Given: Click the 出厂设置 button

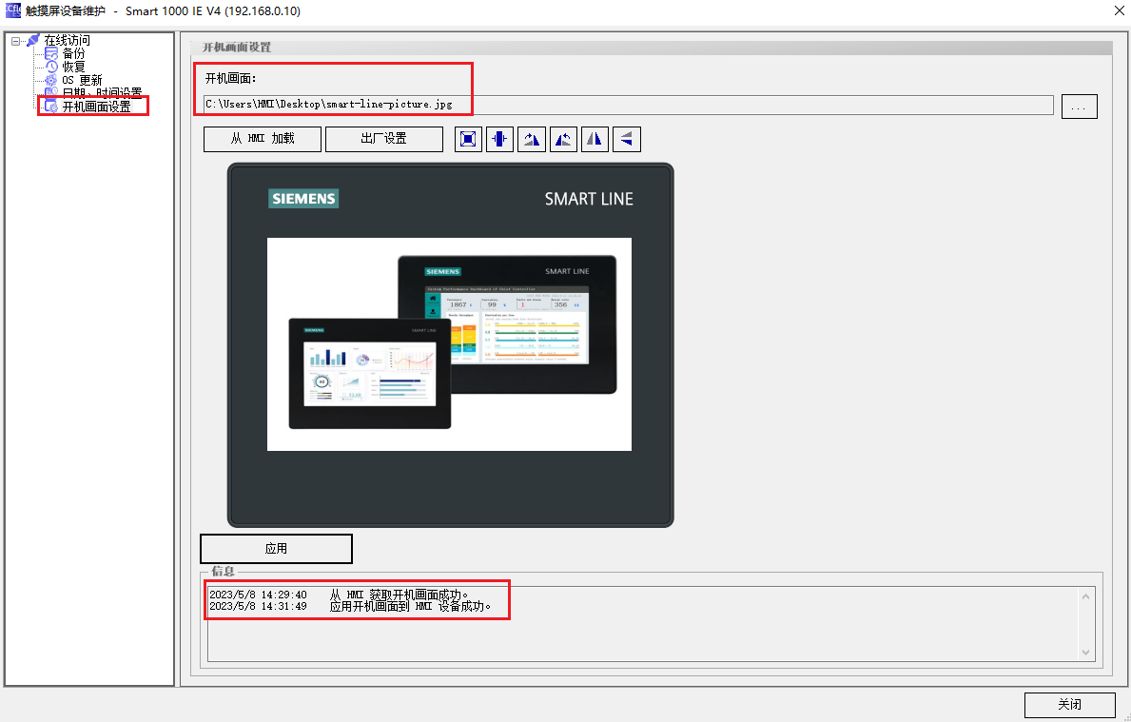Looking at the screenshot, I should tap(384, 139).
